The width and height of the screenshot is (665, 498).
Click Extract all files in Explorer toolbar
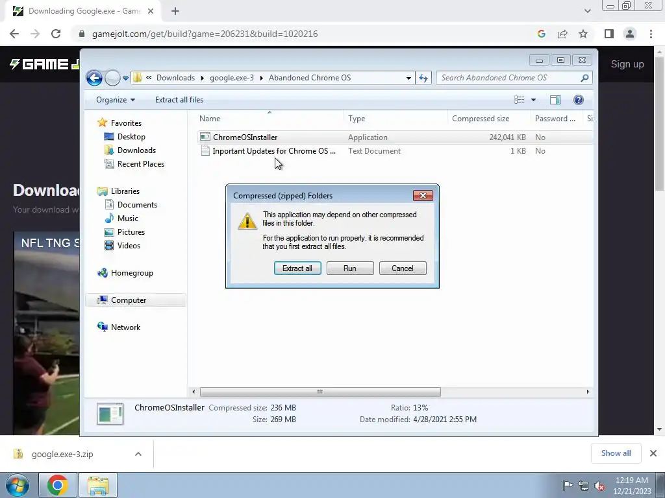pyautogui.click(x=179, y=99)
